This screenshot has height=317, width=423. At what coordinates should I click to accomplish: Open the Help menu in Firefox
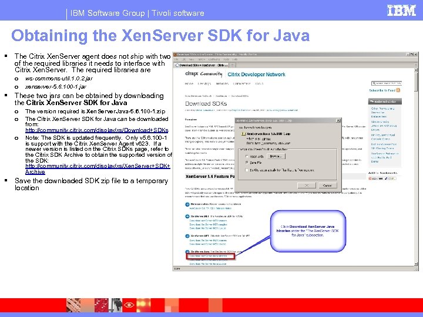click(x=235, y=59)
